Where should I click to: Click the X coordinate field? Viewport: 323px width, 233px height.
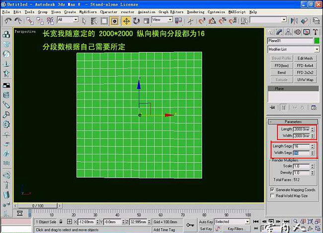click(x=87, y=222)
